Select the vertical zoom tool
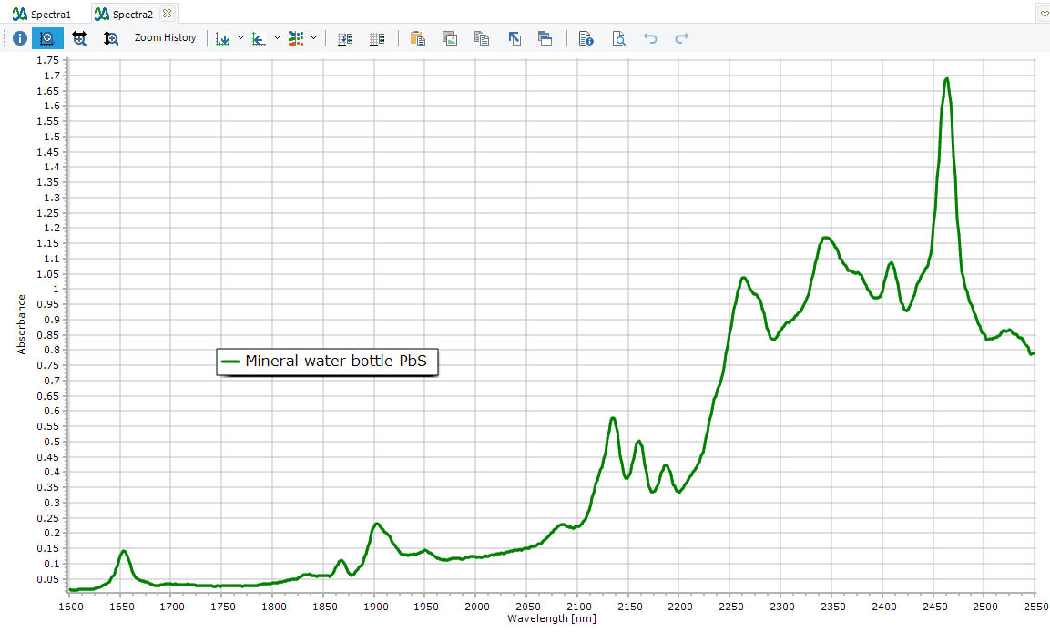Viewport: 1050px width, 632px height. 110,38
